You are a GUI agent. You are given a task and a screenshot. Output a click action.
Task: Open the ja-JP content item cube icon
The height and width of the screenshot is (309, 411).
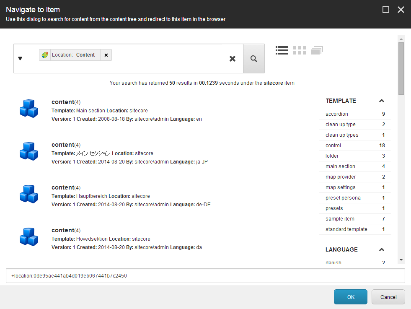point(29,151)
